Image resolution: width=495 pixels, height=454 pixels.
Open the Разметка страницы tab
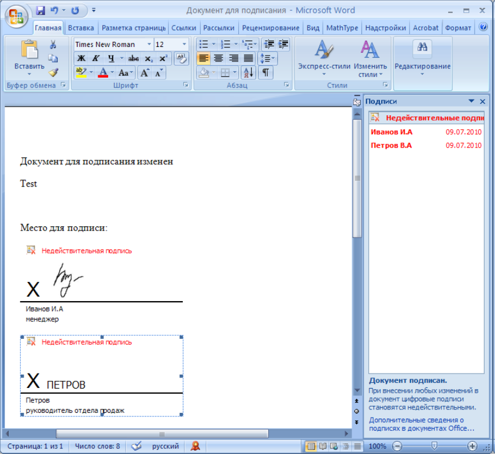[x=134, y=28]
